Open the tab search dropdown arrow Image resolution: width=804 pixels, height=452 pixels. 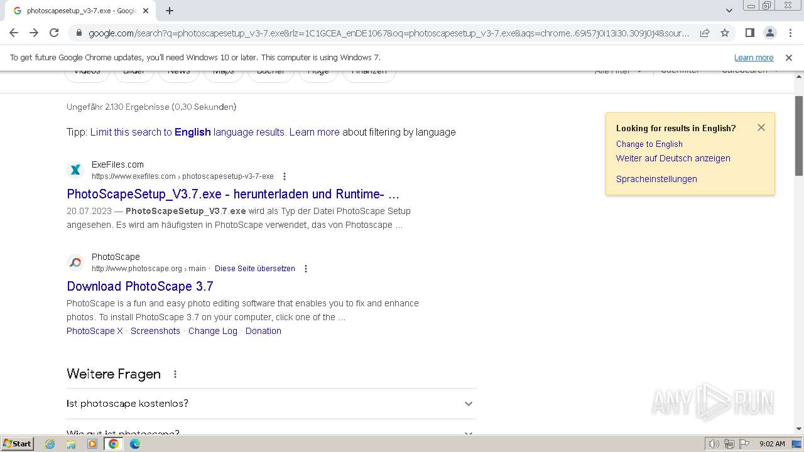tap(729, 11)
